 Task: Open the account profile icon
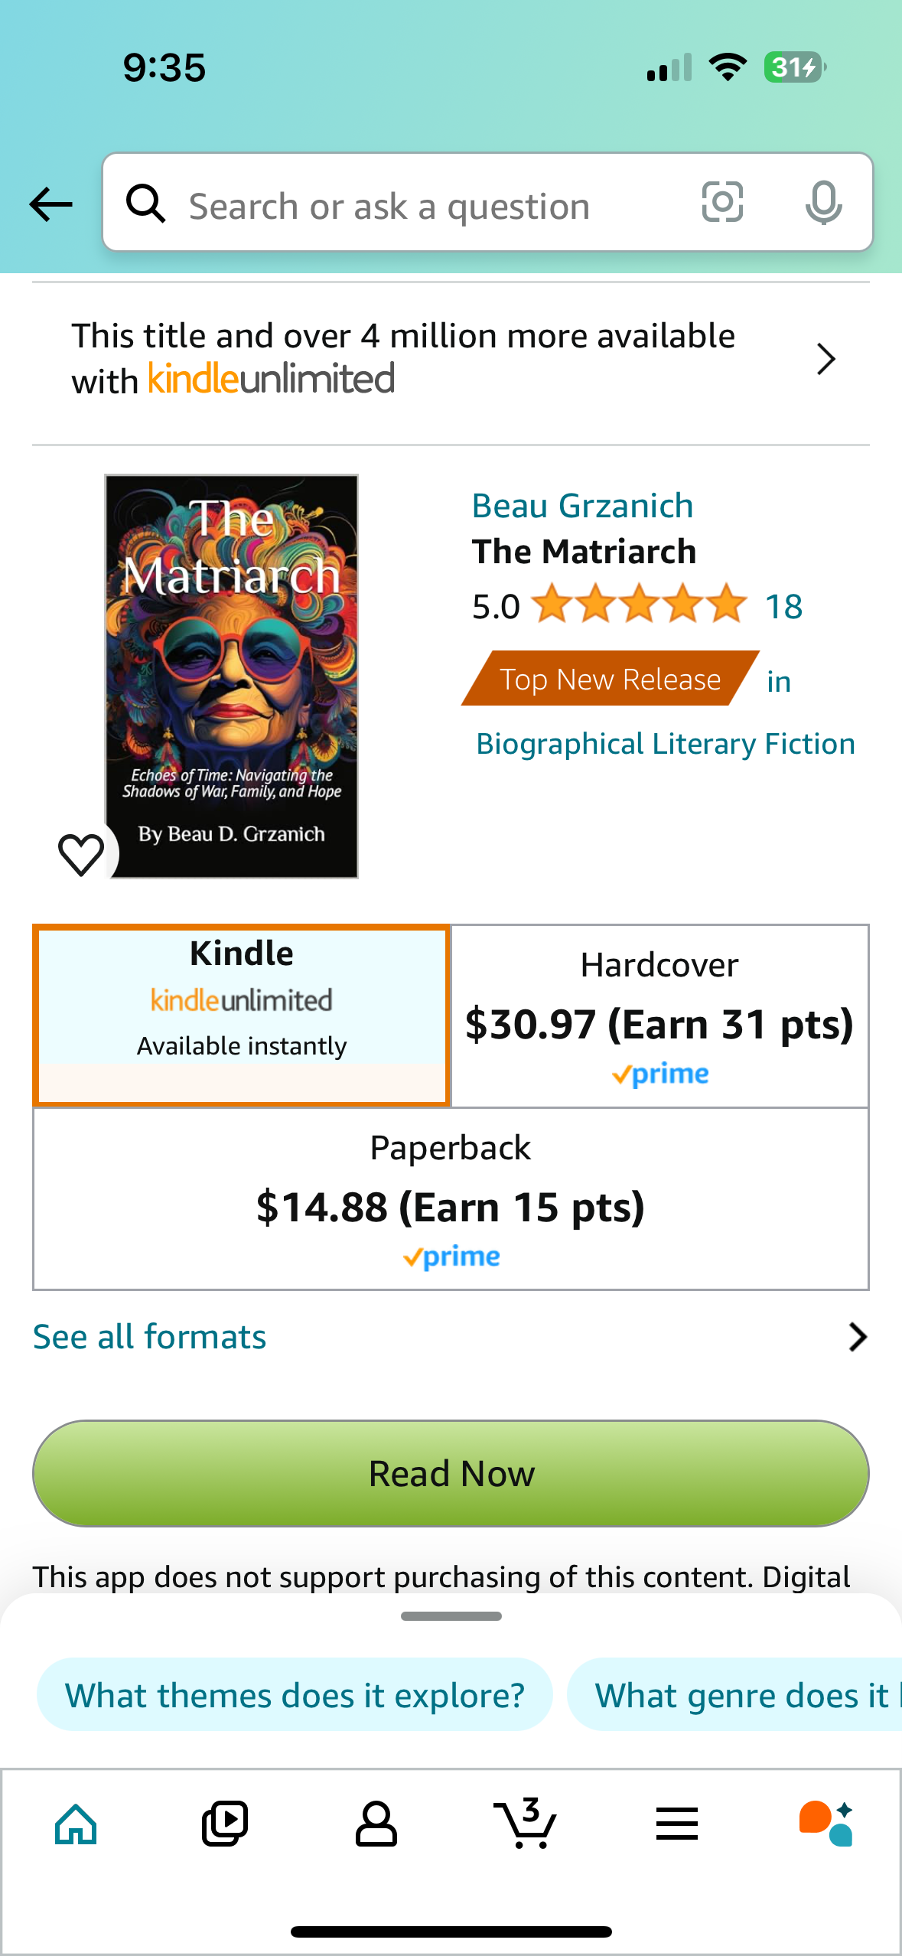click(x=376, y=1824)
